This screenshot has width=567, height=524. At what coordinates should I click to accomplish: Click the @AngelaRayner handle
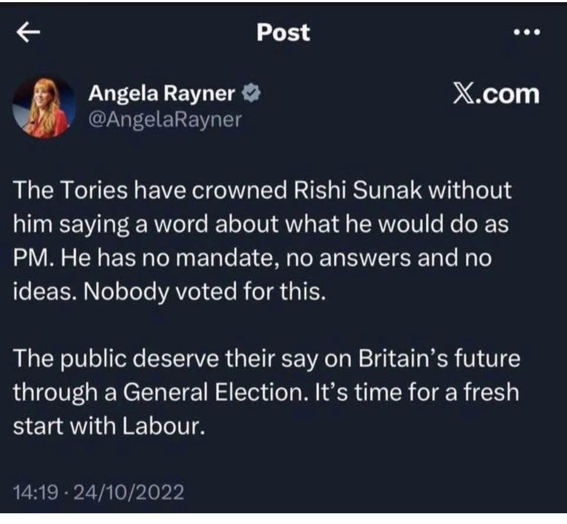tap(165, 119)
